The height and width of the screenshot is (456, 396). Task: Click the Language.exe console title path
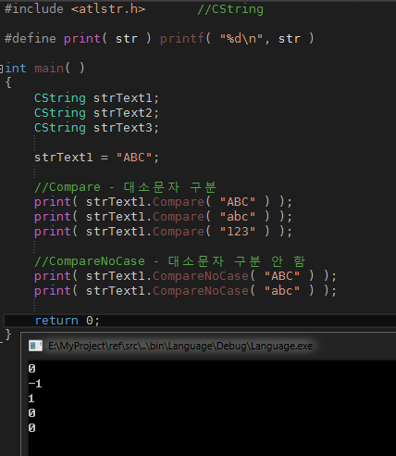click(x=180, y=346)
